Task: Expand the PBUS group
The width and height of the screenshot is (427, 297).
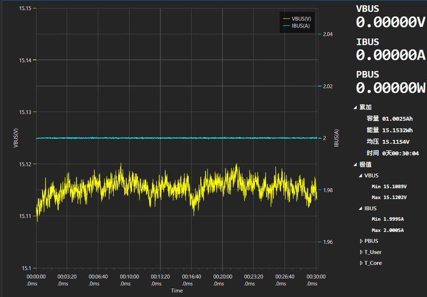Action: (361, 241)
